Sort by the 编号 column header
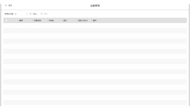Screen dimensions: 190x109 pos(21,21)
